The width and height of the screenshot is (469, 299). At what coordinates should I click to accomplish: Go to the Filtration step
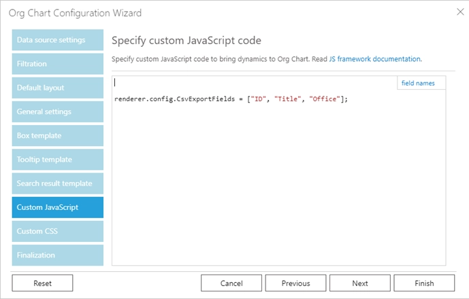pyautogui.click(x=58, y=64)
